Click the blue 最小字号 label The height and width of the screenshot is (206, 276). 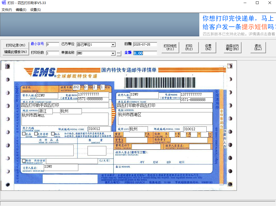point(37,44)
